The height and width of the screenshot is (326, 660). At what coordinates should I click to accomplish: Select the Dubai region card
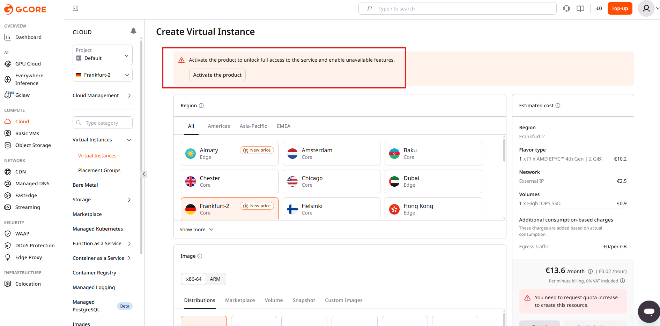[x=433, y=181]
